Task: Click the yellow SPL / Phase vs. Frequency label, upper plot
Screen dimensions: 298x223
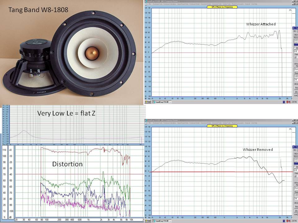Action: pyautogui.click(x=222, y=7)
